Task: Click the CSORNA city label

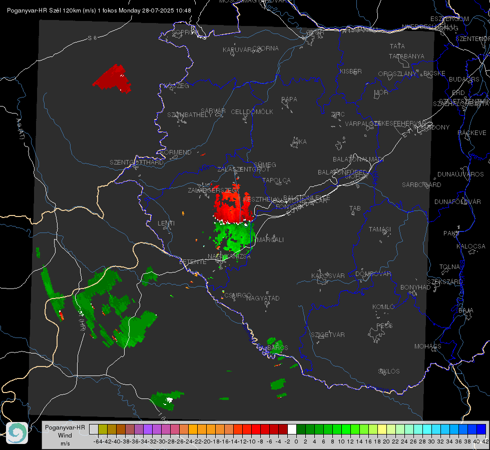Action: [266, 48]
